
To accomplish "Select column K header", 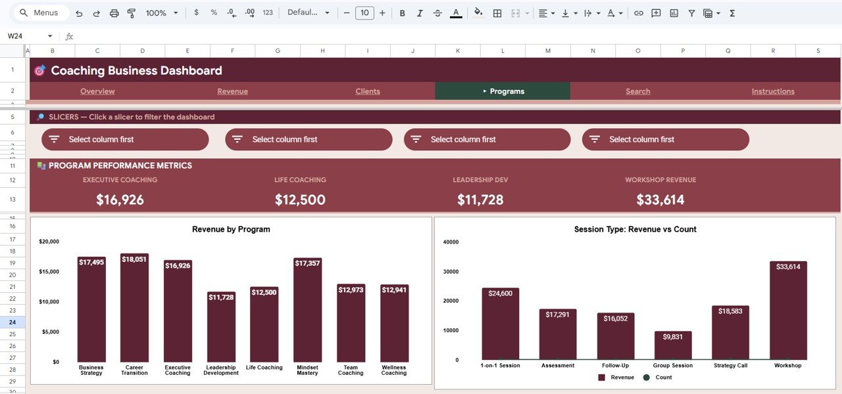I will coord(458,51).
